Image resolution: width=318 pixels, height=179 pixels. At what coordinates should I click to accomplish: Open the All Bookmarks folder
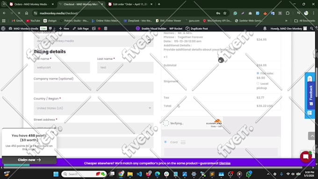(x=305, y=21)
